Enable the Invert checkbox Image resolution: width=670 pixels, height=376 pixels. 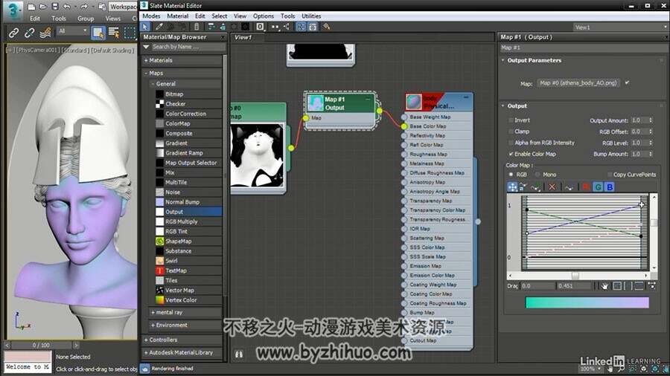pos(511,120)
